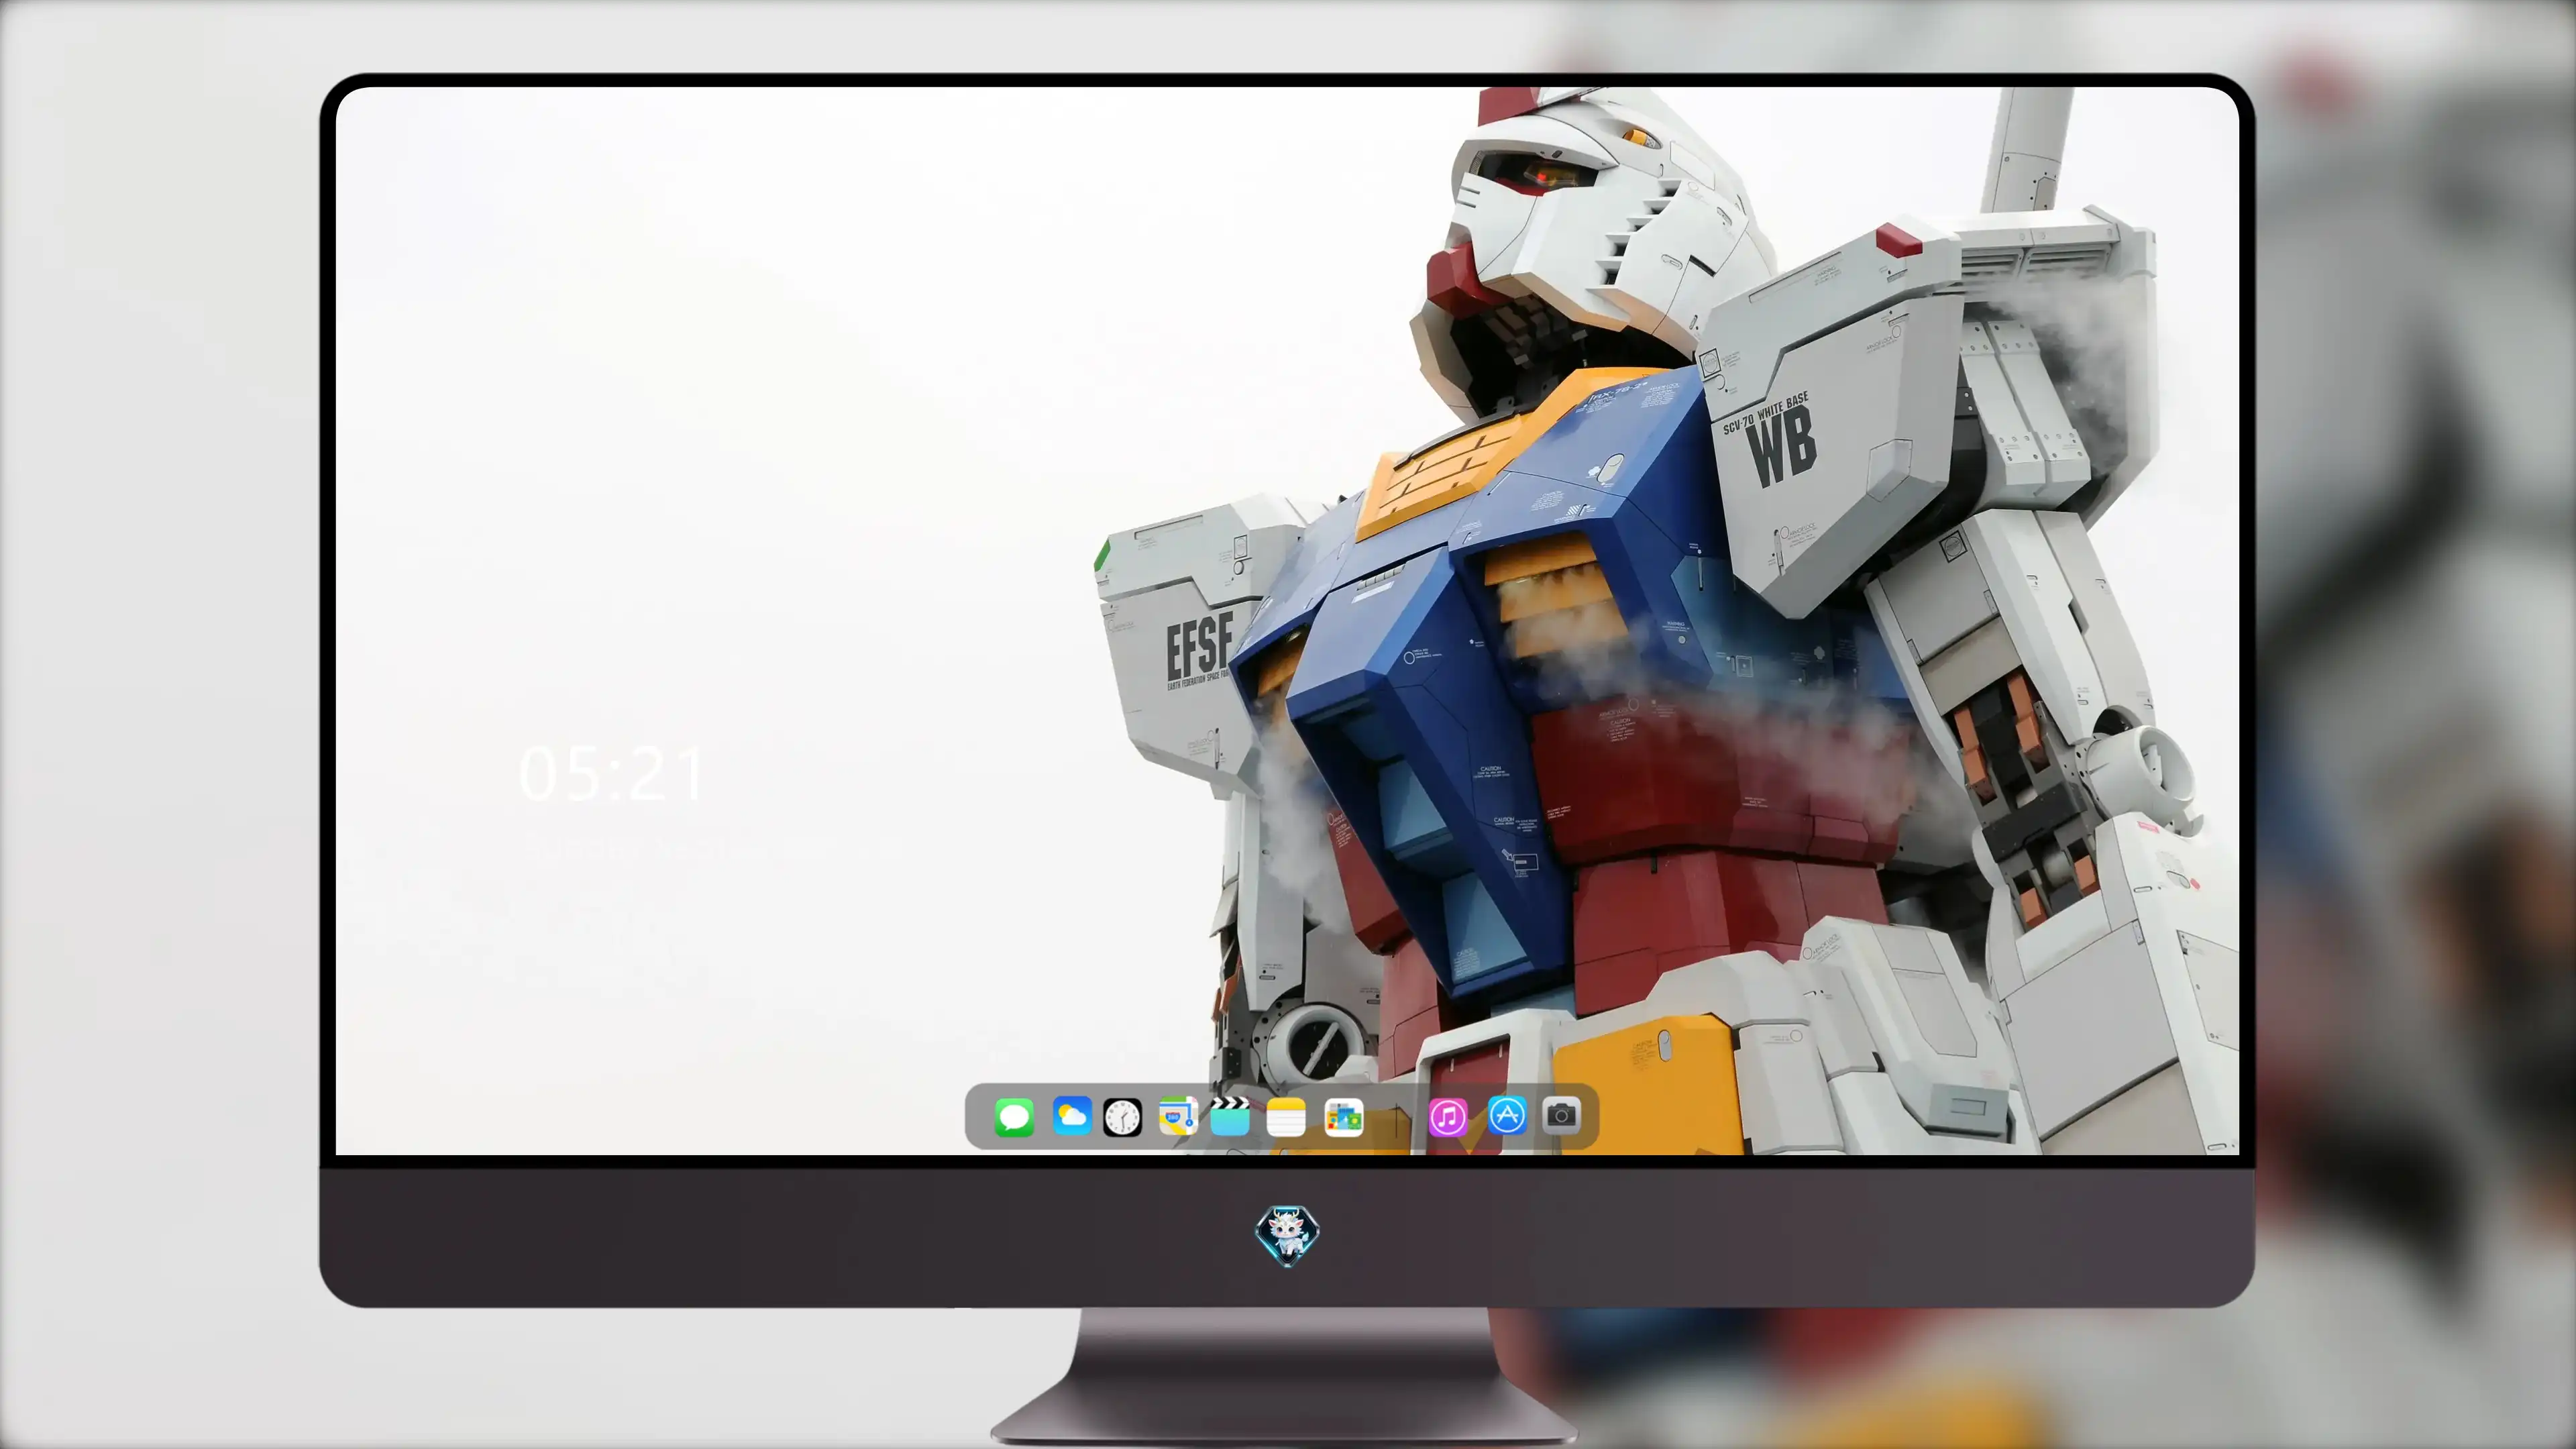Viewport: 2576px width, 1449px height.
Task: Open the Notes app in the dock
Action: coord(1286,1117)
